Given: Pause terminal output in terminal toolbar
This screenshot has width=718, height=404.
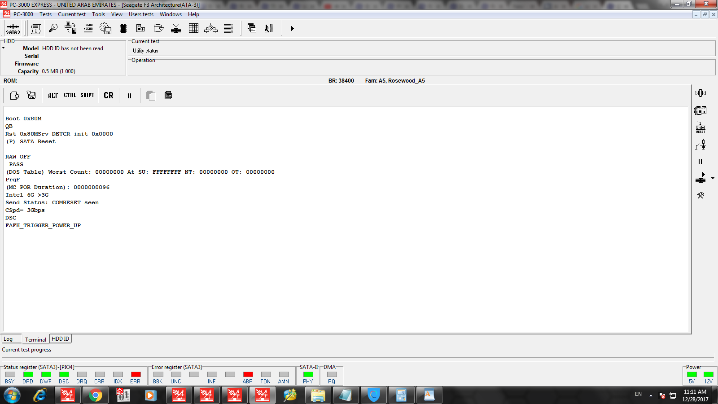Looking at the screenshot, I should [x=129, y=95].
